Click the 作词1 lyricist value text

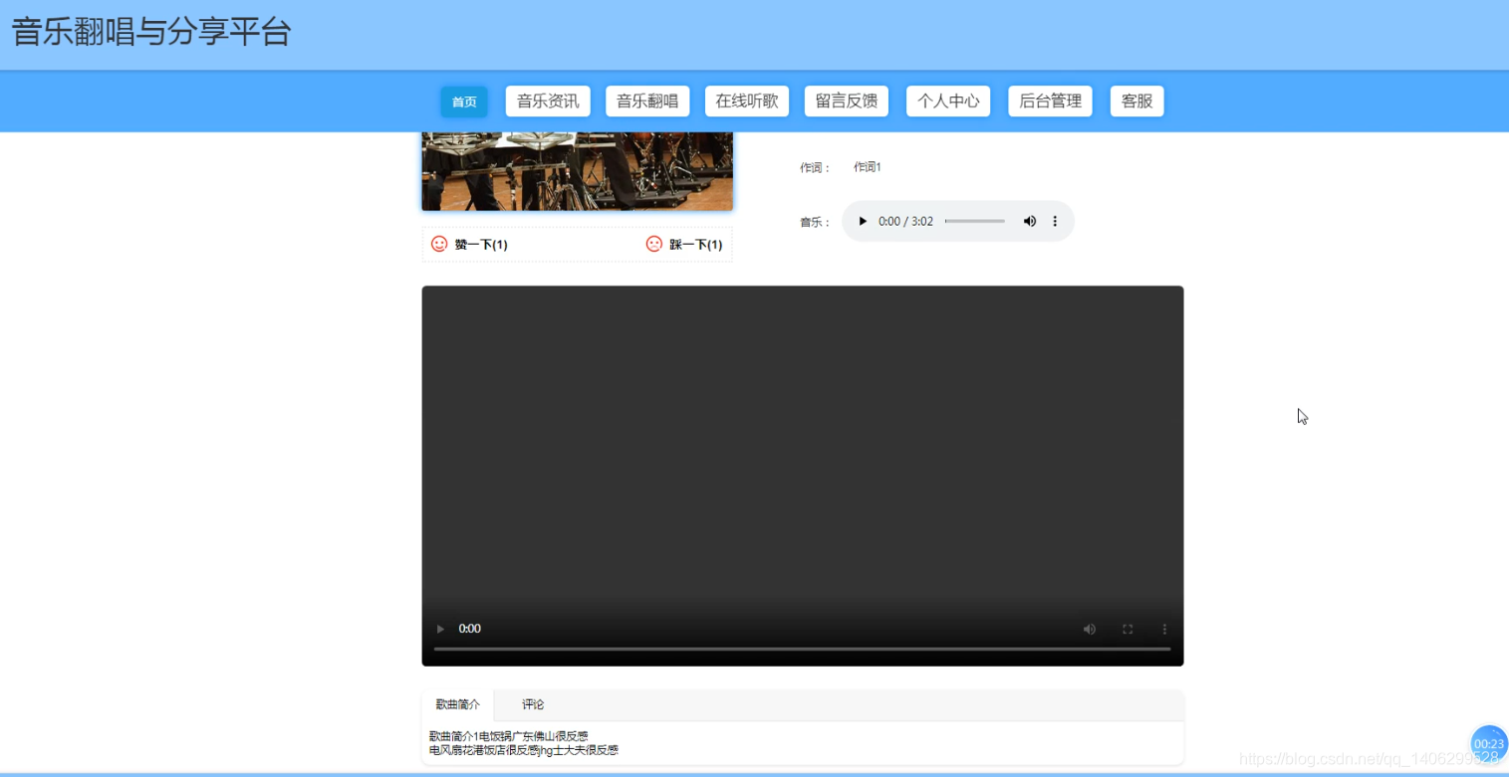pyautogui.click(x=868, y=167)
